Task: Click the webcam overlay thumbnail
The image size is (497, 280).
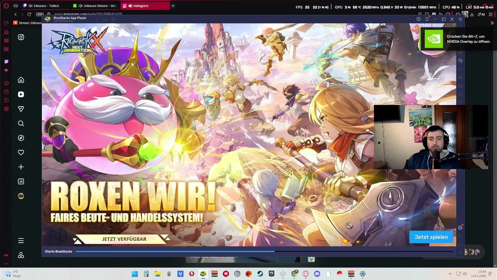Action: click(x=431, y=137)
